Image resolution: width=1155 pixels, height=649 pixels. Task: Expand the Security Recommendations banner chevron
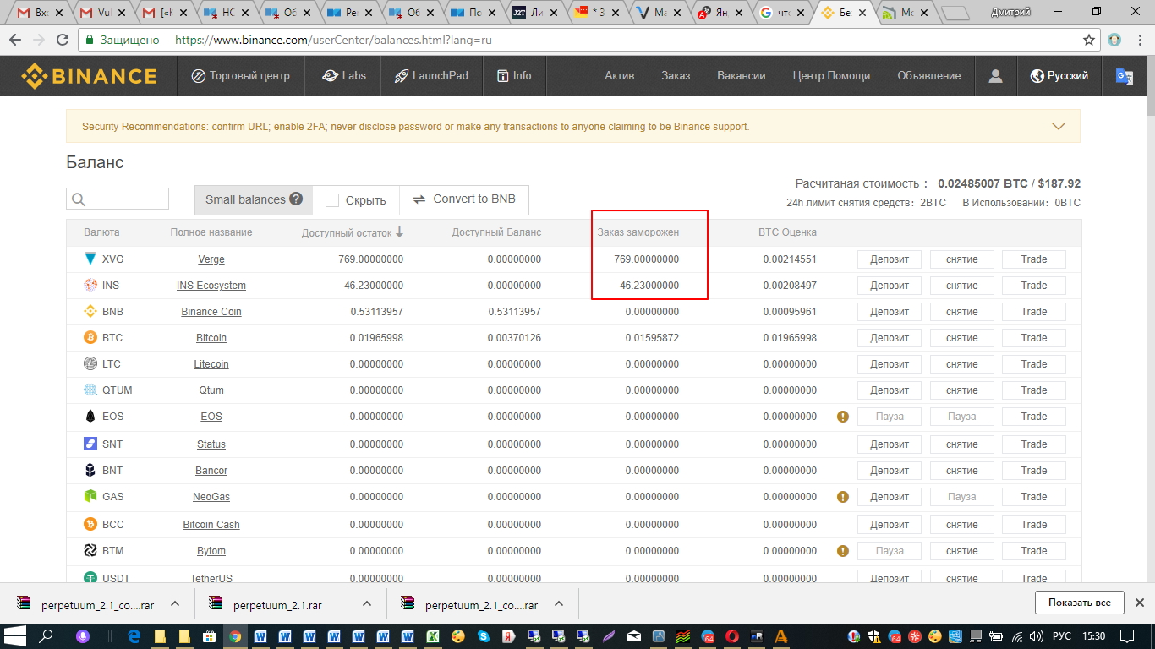(x=1058, y=127)
